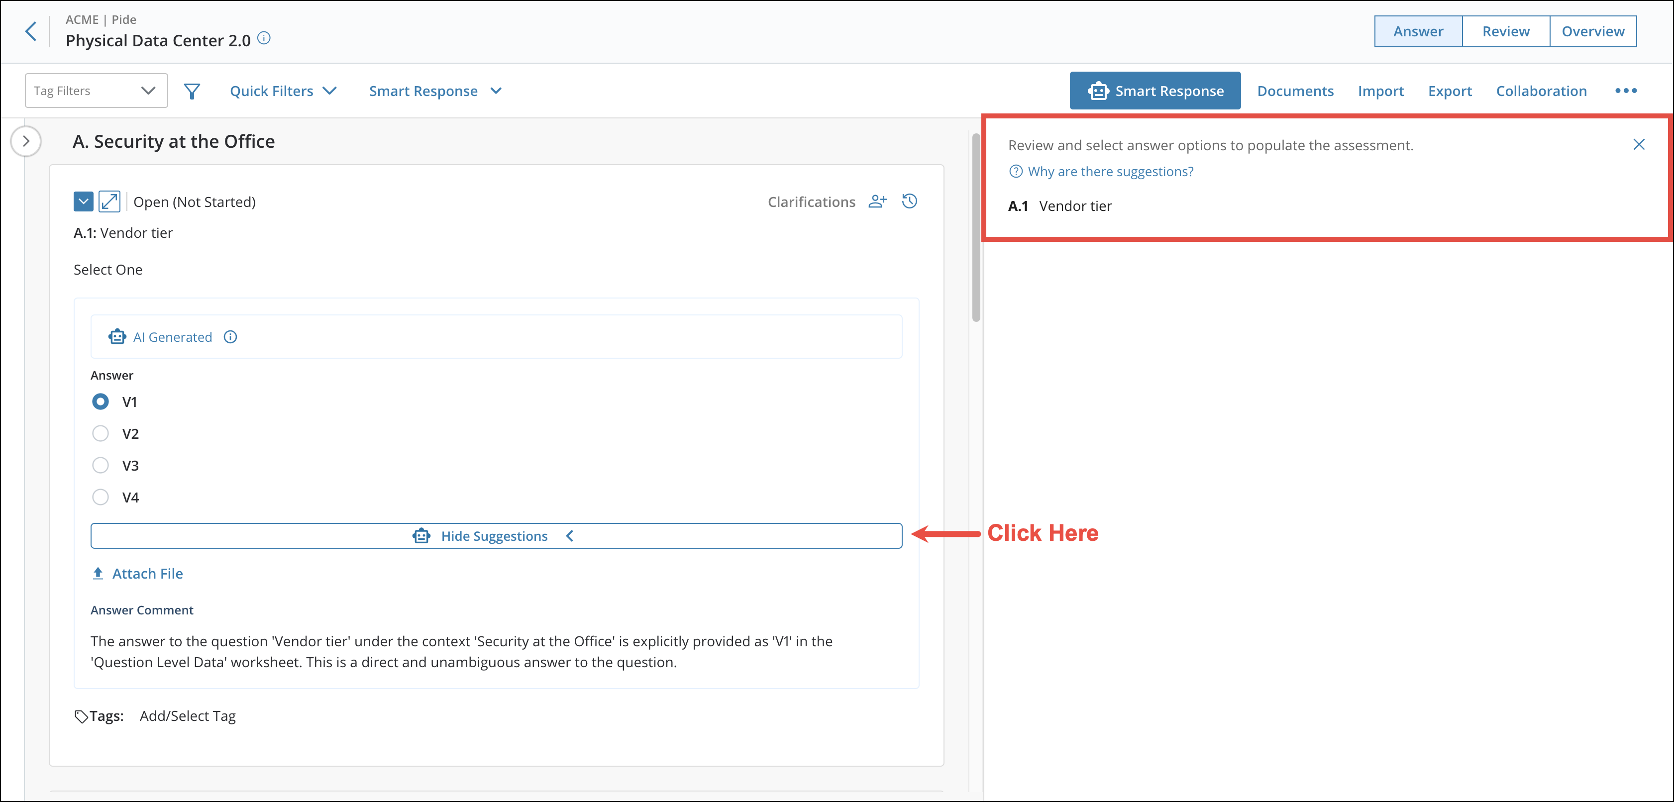The width and height of the screenshot is (1674, 802).
Task: Open the Tag Filters dropdown
Action: point(96,91)
